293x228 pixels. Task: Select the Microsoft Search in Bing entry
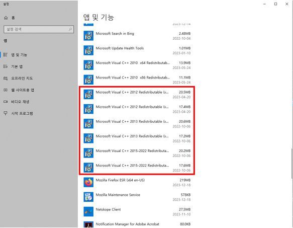point(137,36)
